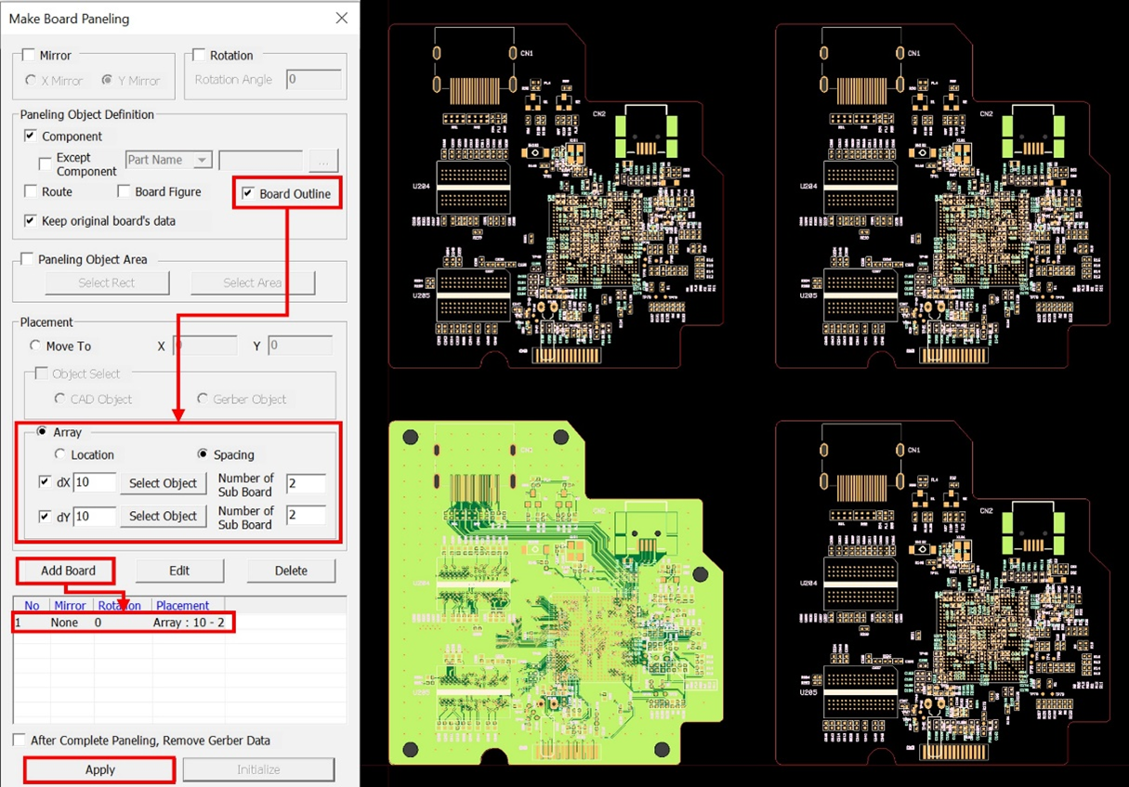This screenshot has height=787, width=1129.
Task: Click the Add Board button
Action: (67, 571)
